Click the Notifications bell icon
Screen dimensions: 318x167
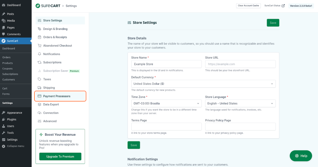[x=39, y=54]
